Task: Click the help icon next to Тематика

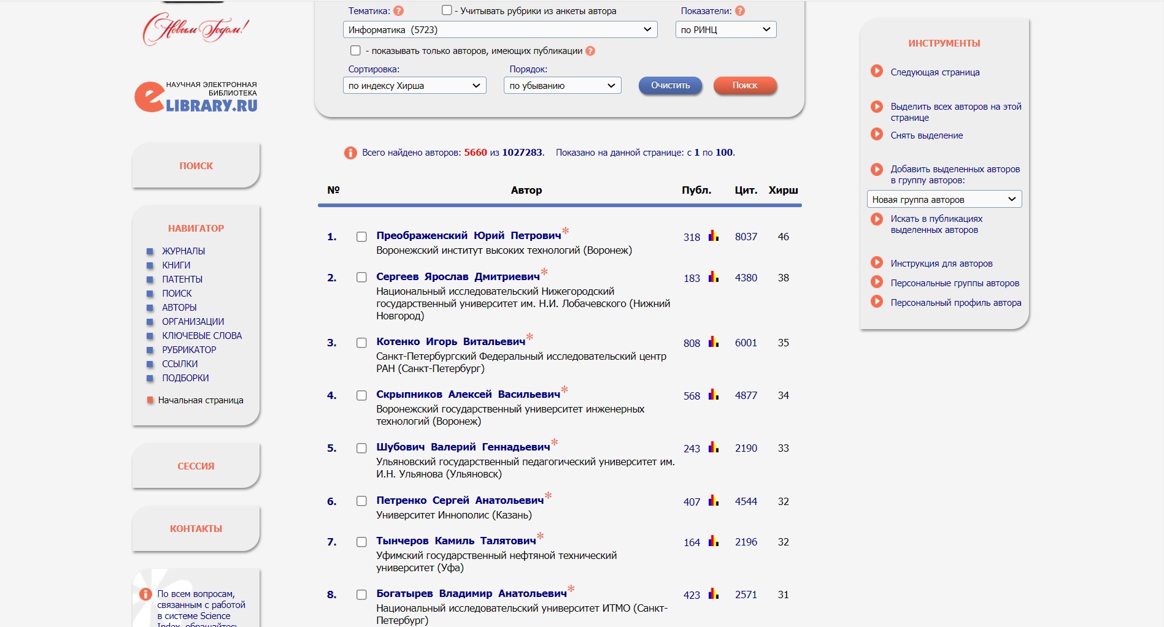Action: pos(398,11)
